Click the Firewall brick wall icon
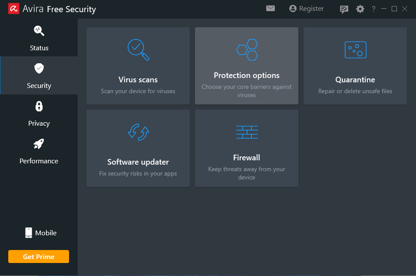The height and width of the screenshot is (276, 416). pyautogui.click(x=247, y=132)
